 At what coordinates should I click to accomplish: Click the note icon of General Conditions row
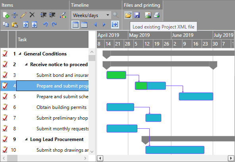(x=5, y=53)
